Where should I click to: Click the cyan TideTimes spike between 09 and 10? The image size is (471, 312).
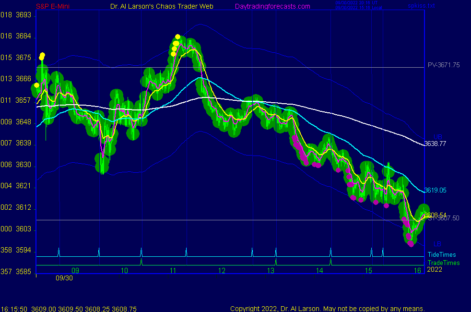tap(99, 252)
